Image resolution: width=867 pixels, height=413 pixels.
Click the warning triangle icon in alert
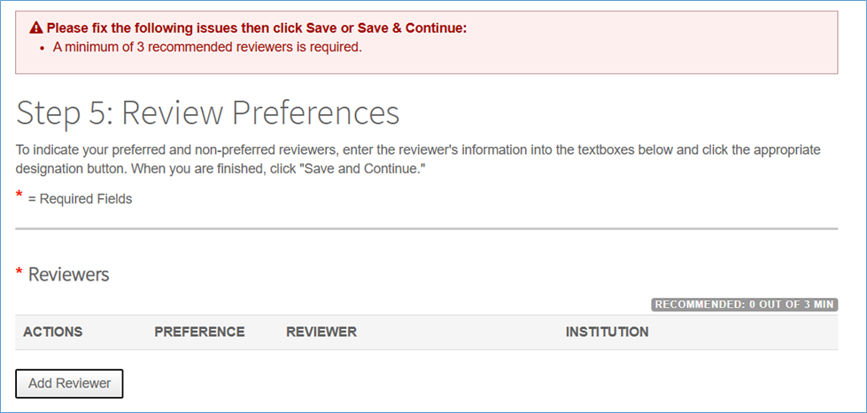(x=36, y=28)
